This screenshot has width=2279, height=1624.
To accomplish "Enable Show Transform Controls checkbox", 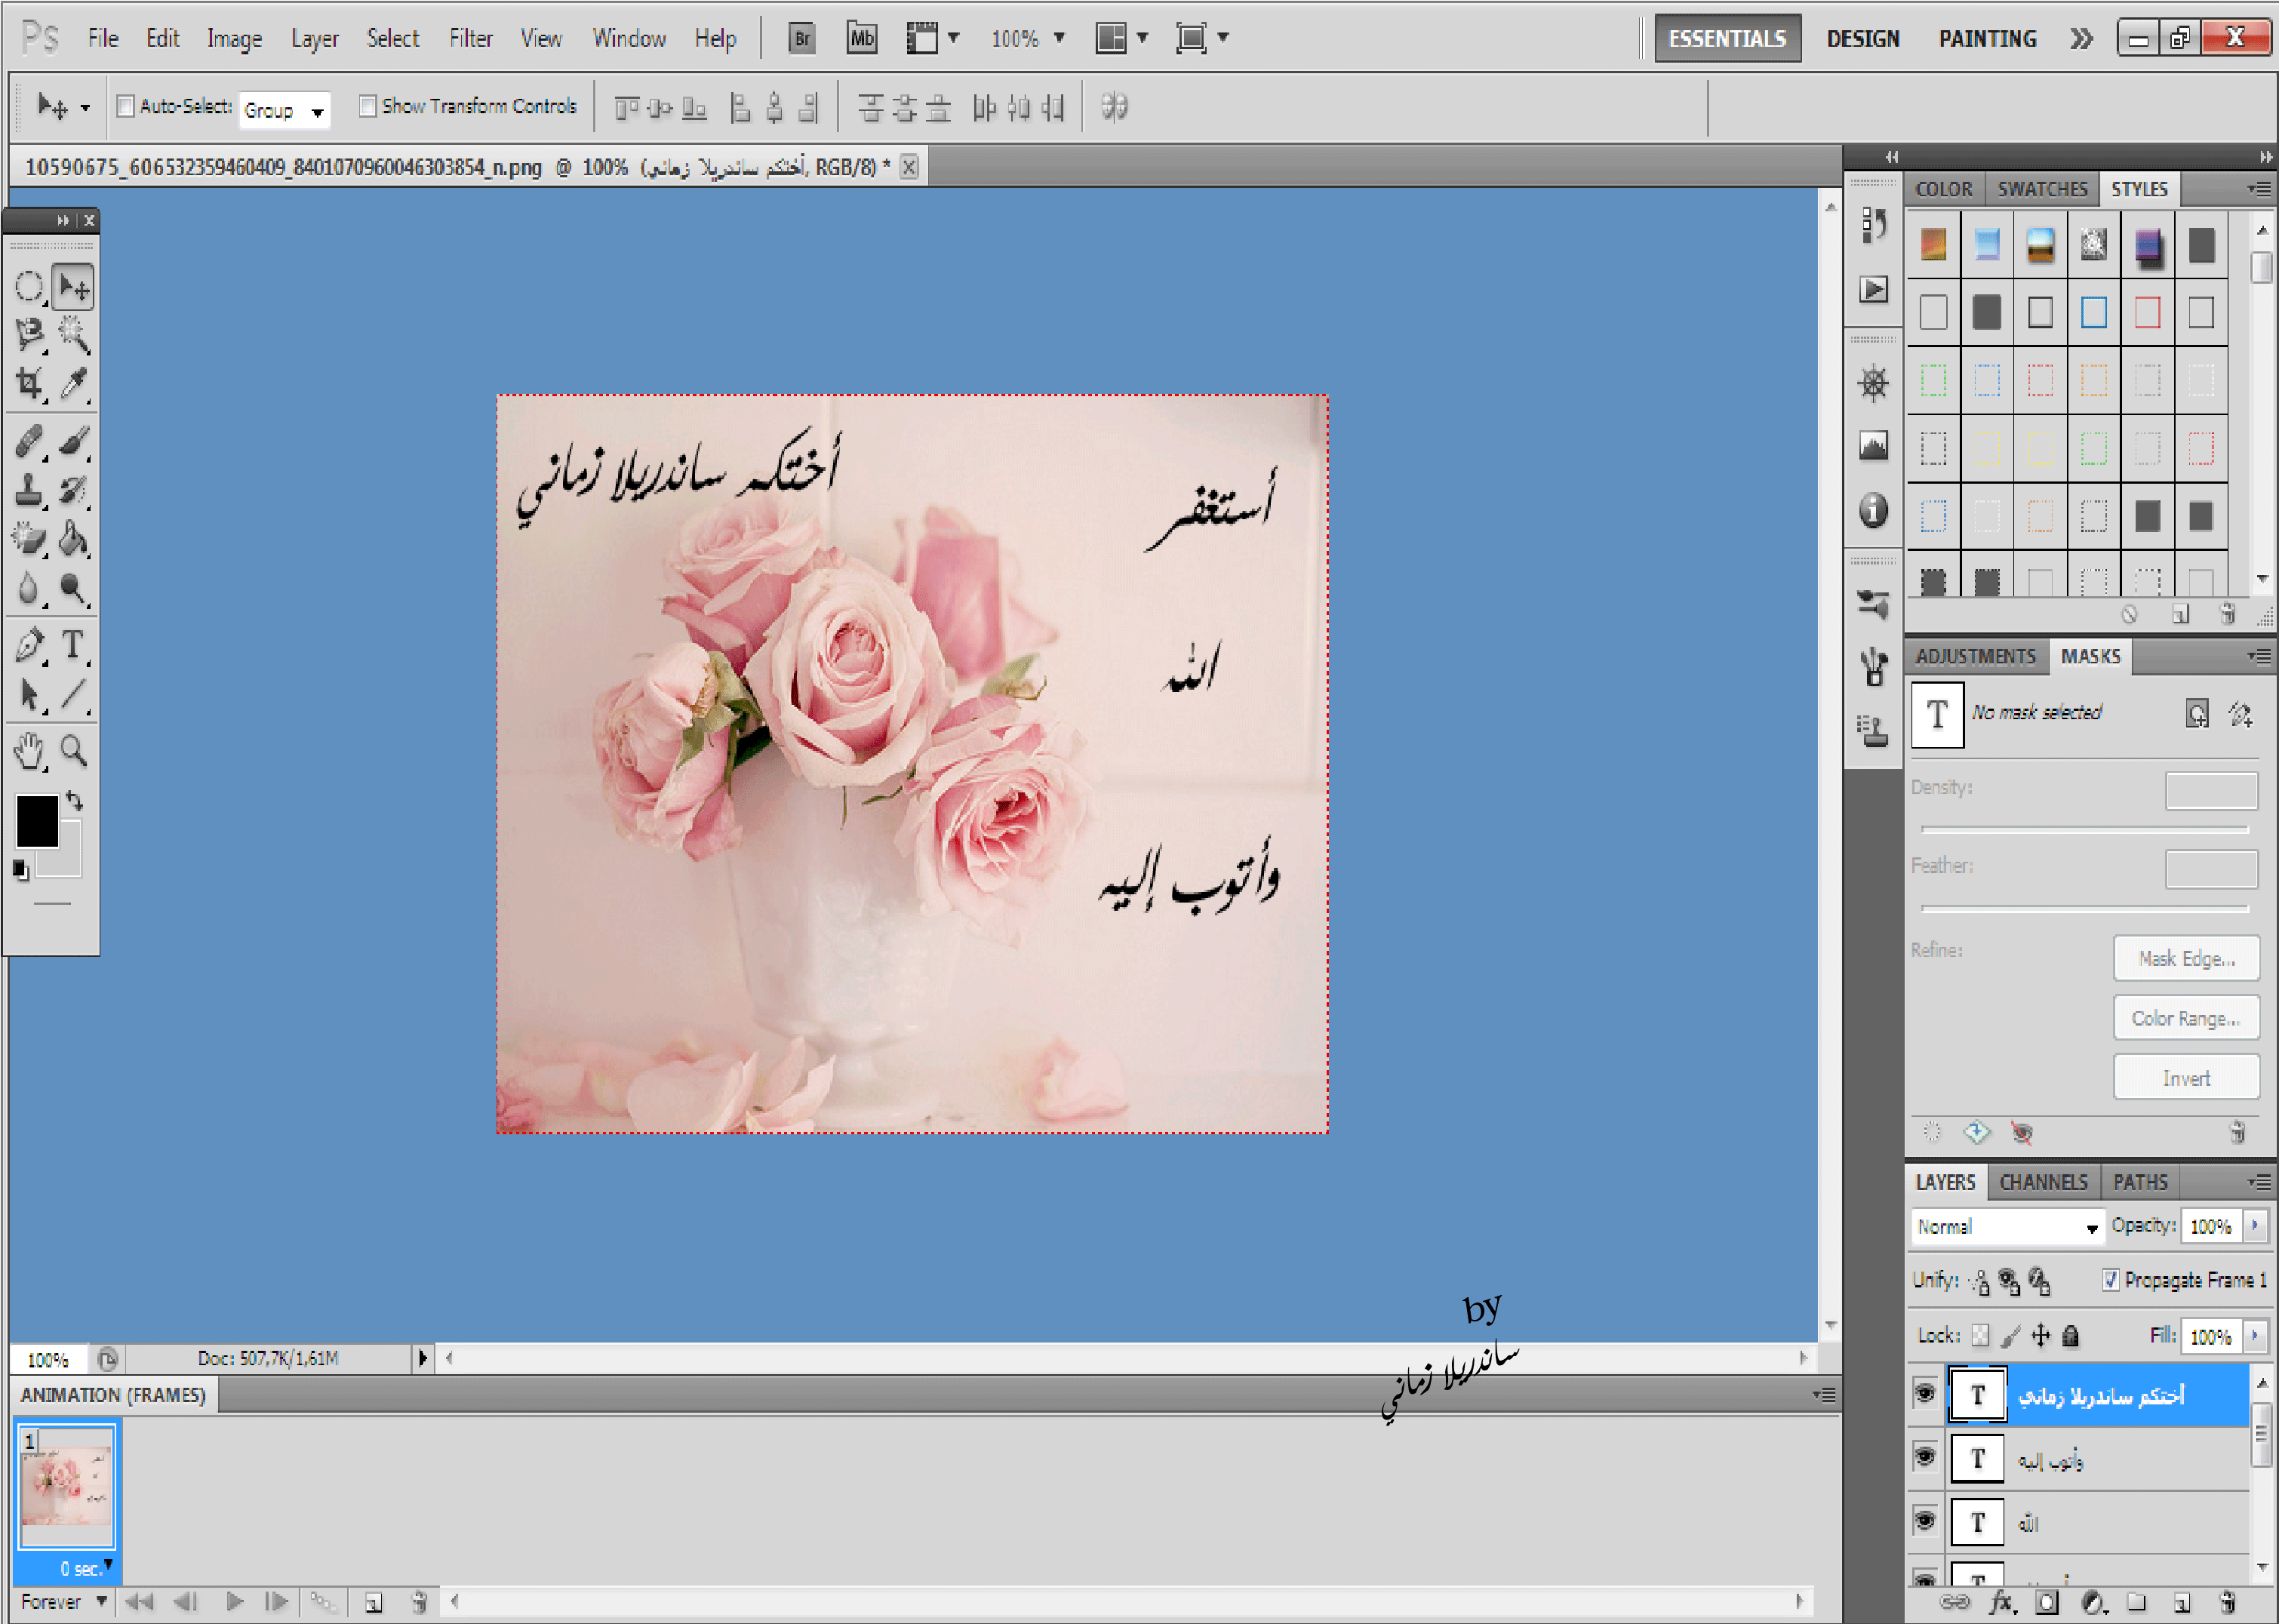I will (x=368, y=106).
